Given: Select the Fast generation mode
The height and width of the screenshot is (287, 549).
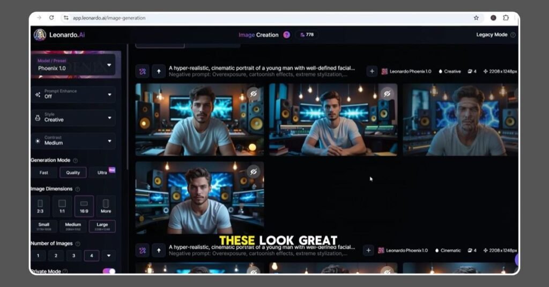Looking at the screenshot, I should click(44, 172).
